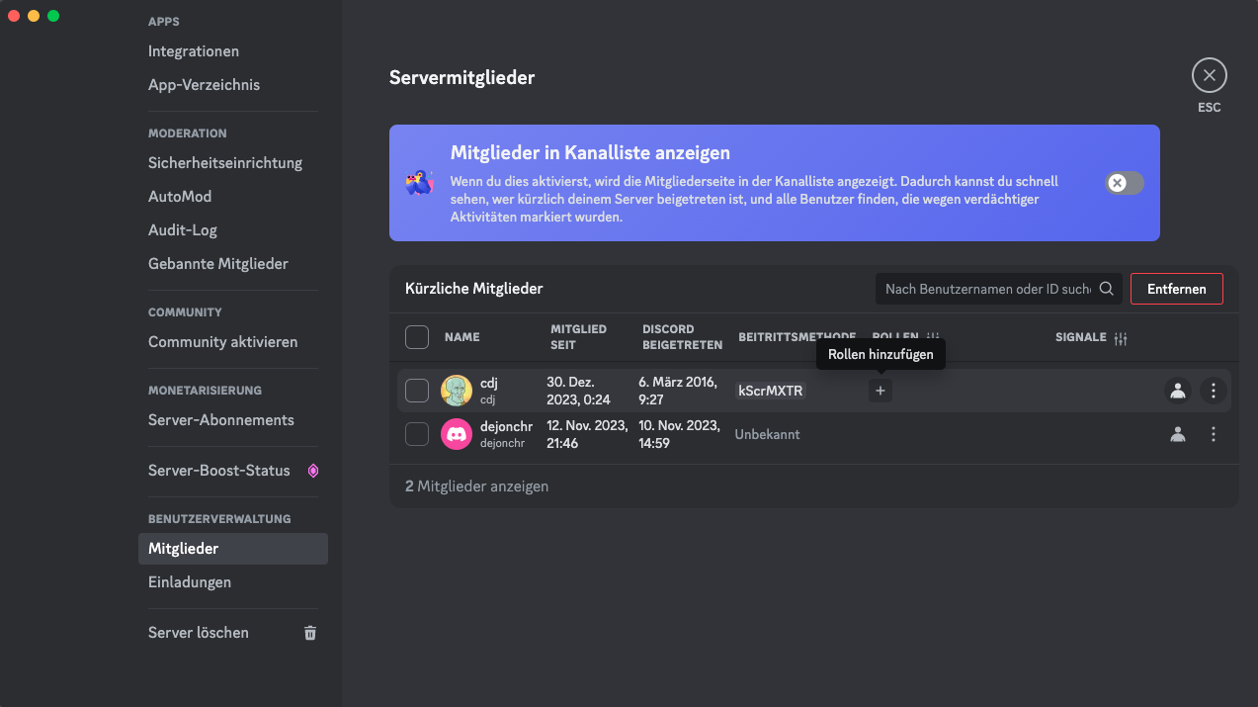Open Audit-Log in the sidebar

click(183, 230)
